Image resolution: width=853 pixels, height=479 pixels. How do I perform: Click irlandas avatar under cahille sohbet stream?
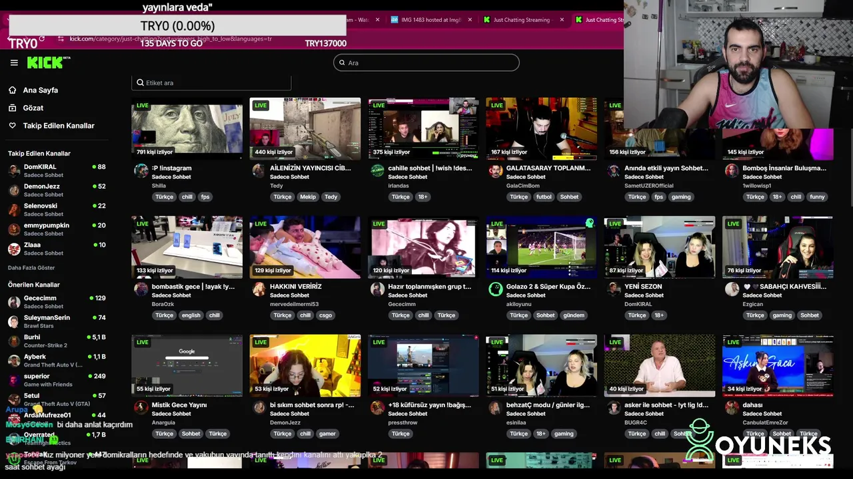click(377, 170)
